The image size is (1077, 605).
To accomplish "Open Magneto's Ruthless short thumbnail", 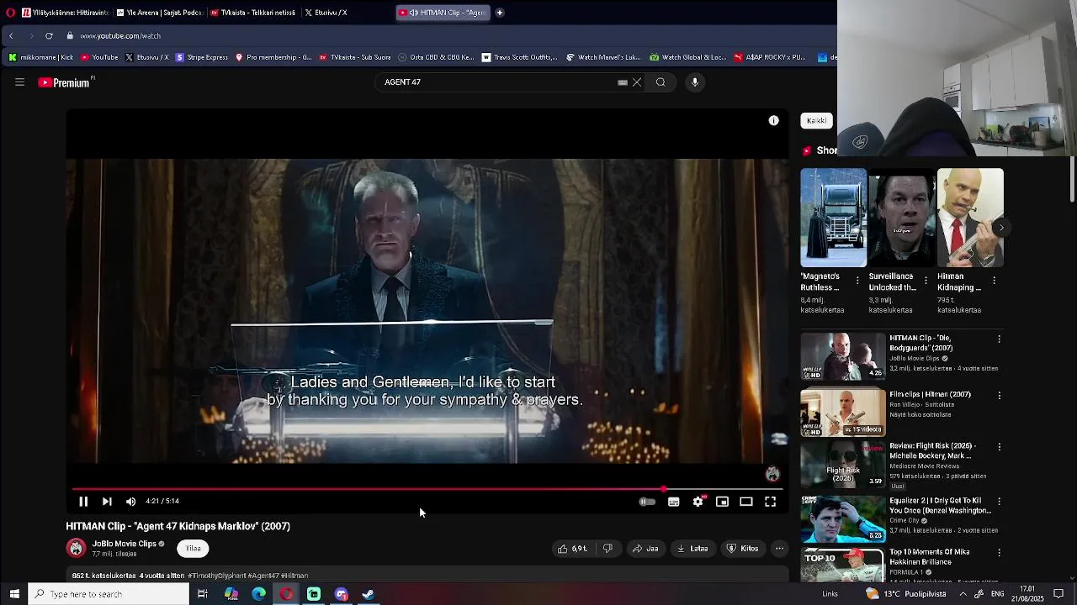I will (x=833, y=218).
